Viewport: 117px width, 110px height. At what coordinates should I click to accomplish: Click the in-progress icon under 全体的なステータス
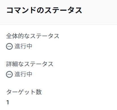(9, 46)
